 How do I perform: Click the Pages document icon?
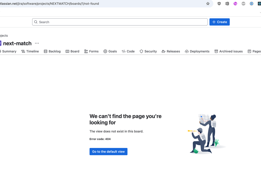(x=249, y=51)
